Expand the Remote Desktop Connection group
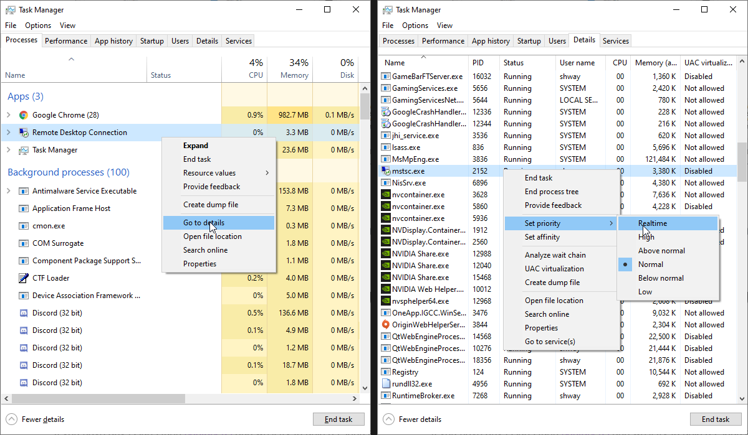This screenshot has height=435, width=748. click(9, 133)
